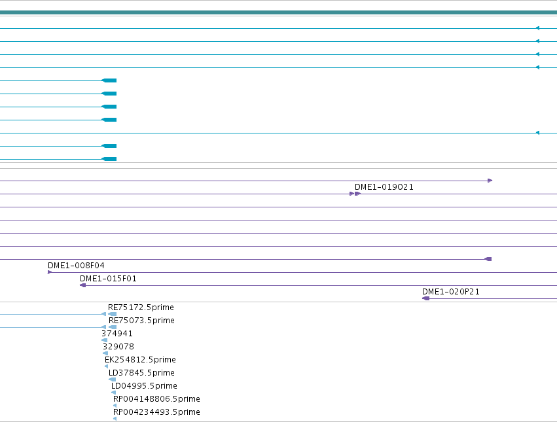This screenshot has width=557, height=422.
Task: Click the DME1-020P21 clone label
Action: pyautogui.click(x=451, y=292)
